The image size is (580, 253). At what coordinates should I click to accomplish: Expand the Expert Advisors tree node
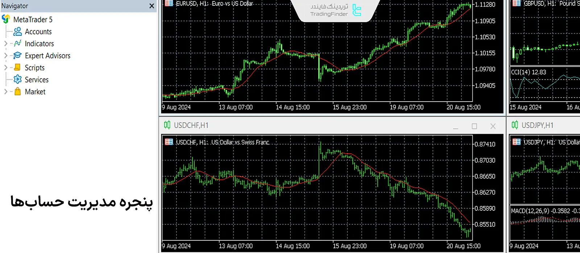click(5, 56)
